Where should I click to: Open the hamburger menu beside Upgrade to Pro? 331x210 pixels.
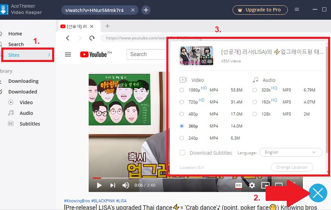[x=297, y=10]
